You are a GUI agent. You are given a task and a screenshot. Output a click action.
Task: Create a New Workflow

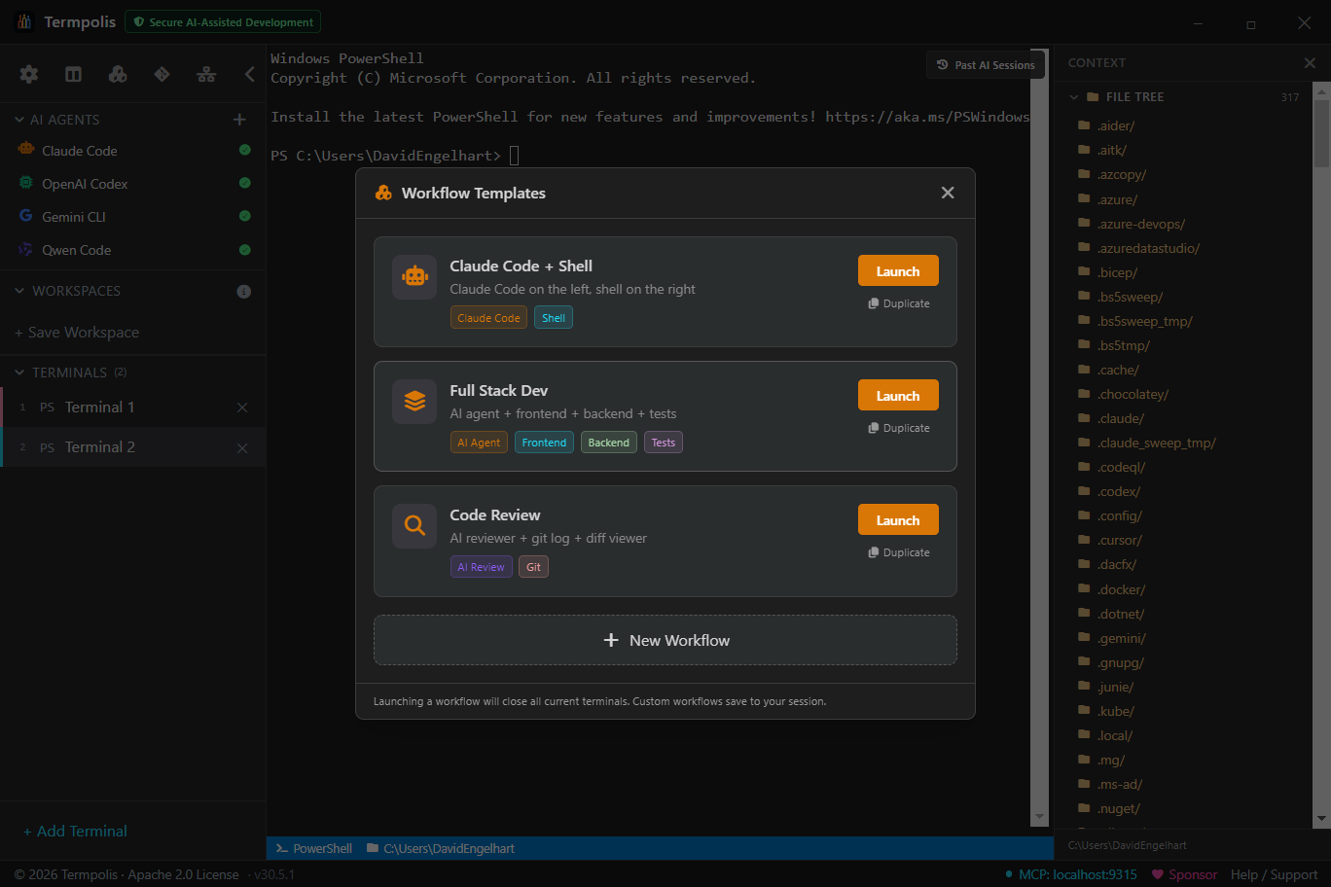(x=665, y=640)
